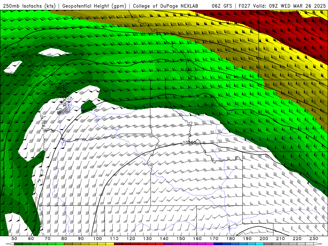
Task: Click the 80 knot color bar label
Action: tap(64, 239)
